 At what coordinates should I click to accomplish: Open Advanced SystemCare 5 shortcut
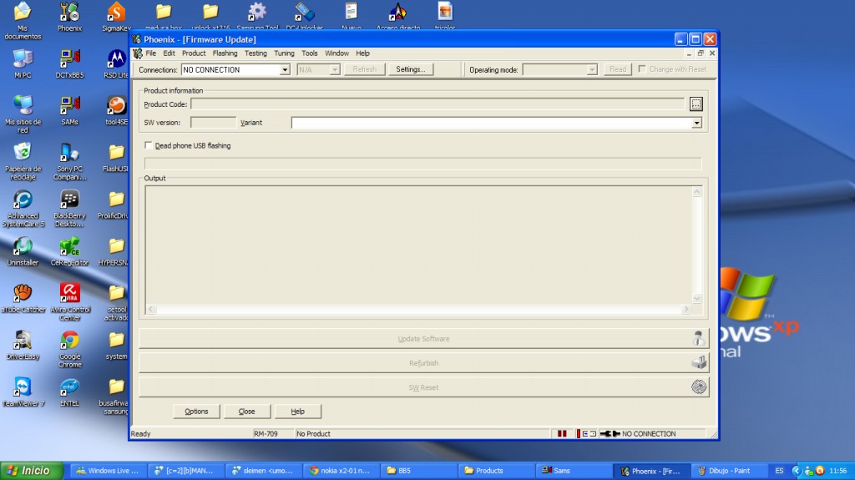[23, 208]
